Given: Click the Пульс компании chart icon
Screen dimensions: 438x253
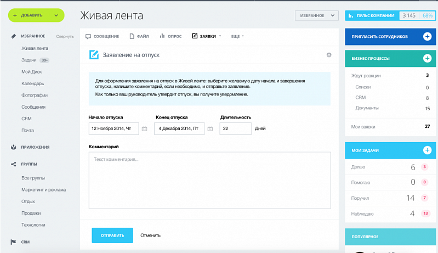Looking at the screenshot, I should tap(351, 15).
